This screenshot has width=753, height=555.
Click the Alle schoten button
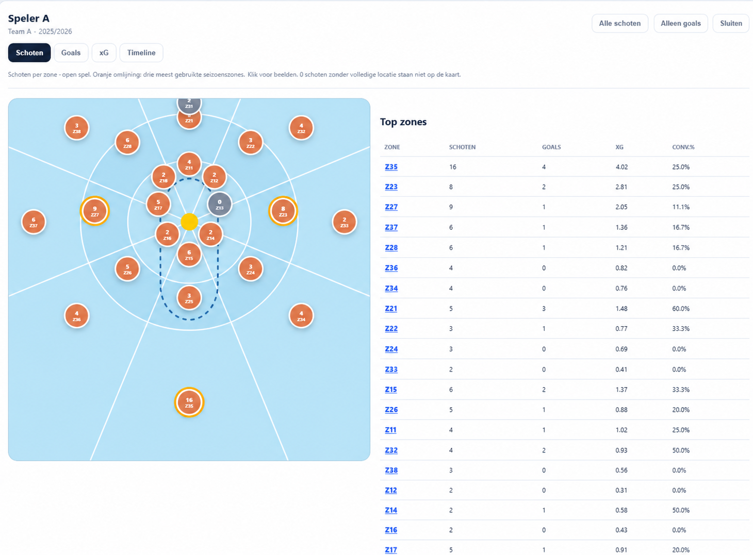[x=619, y=23]
